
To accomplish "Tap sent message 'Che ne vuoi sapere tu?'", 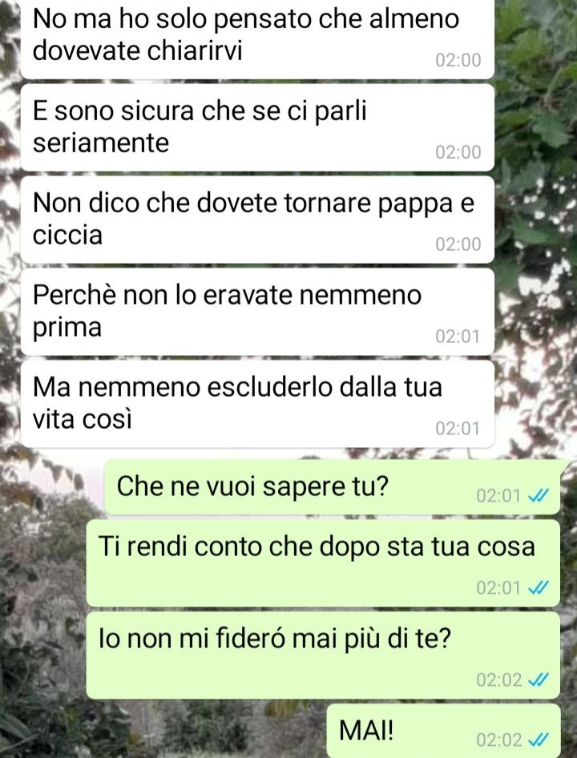I will click(x=333, y=487).
